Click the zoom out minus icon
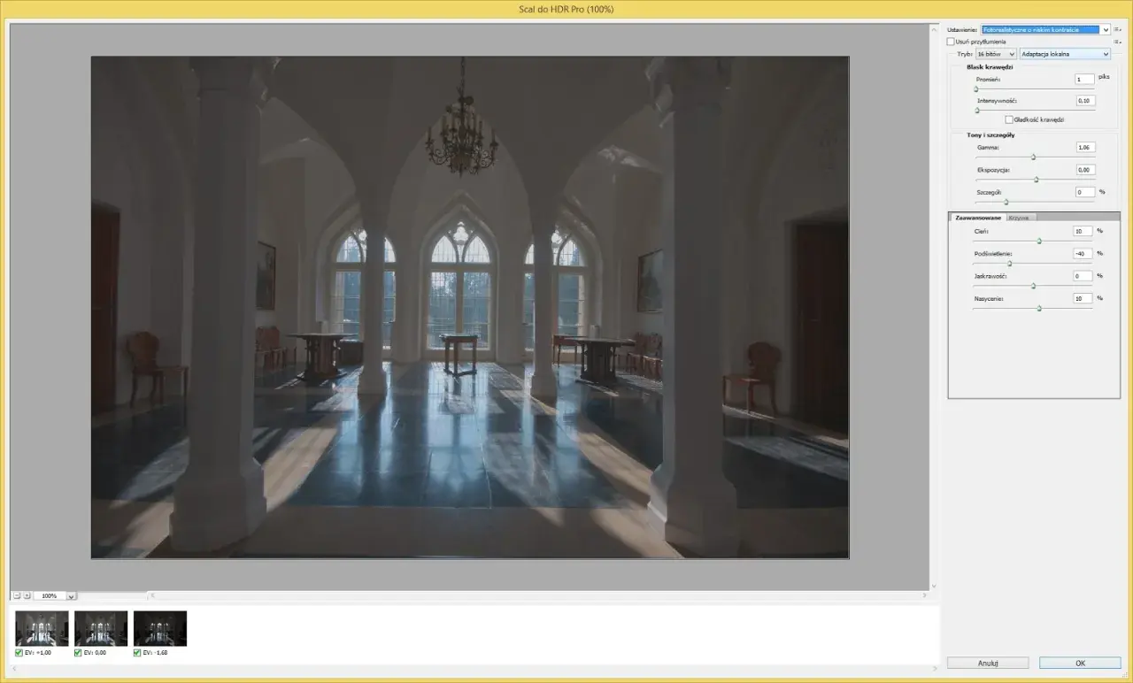This screenshot has height=683, width=1133. [x=16, y=595]
